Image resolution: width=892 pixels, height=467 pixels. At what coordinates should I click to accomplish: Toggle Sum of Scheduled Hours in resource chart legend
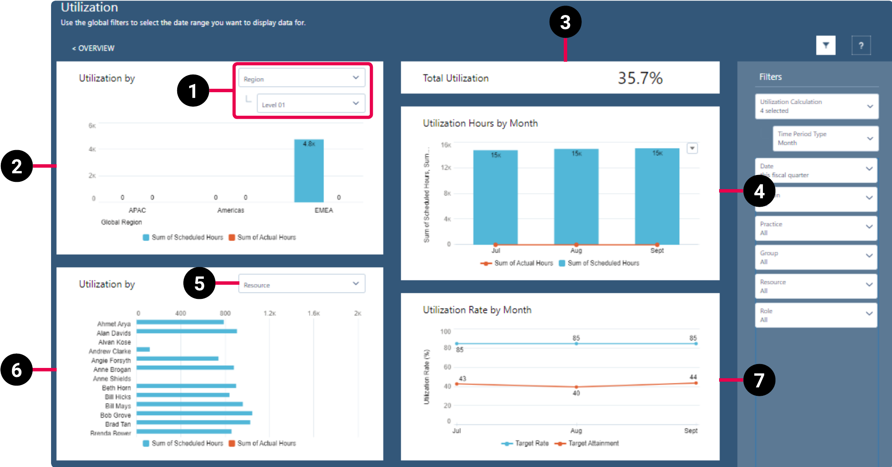click(184, 443)
